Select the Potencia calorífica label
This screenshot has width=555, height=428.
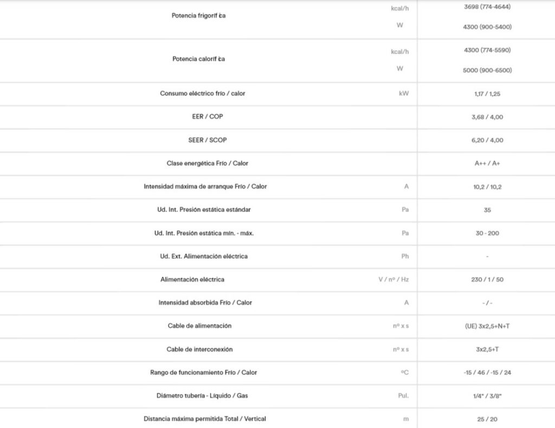pyautogui.click(x=198, y=59)
